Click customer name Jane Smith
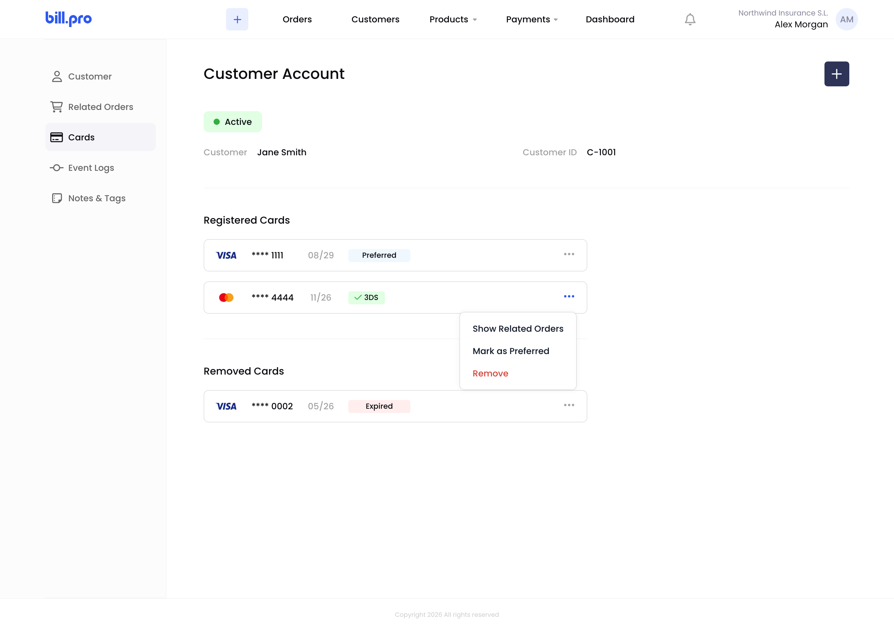The height and width of the screenshot is (628, 894). (x=282, y=152)
